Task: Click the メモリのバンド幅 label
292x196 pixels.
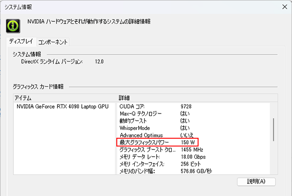Action: (x=137, y=171)
